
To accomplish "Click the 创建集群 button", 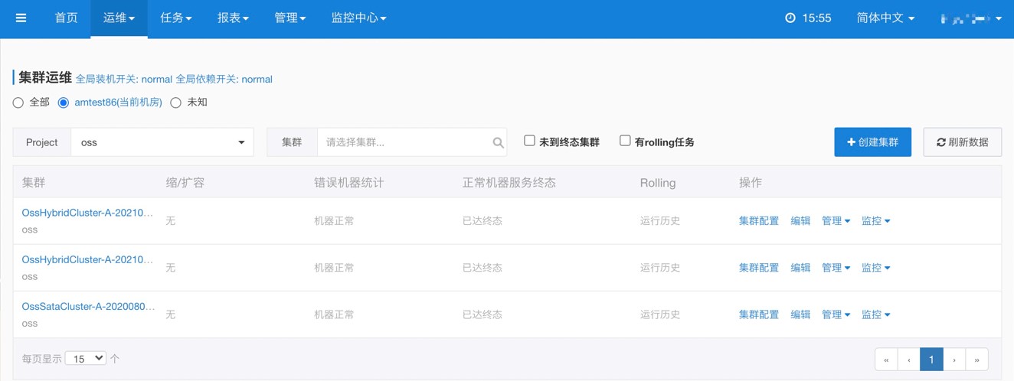I will click(x=872, y=142).
